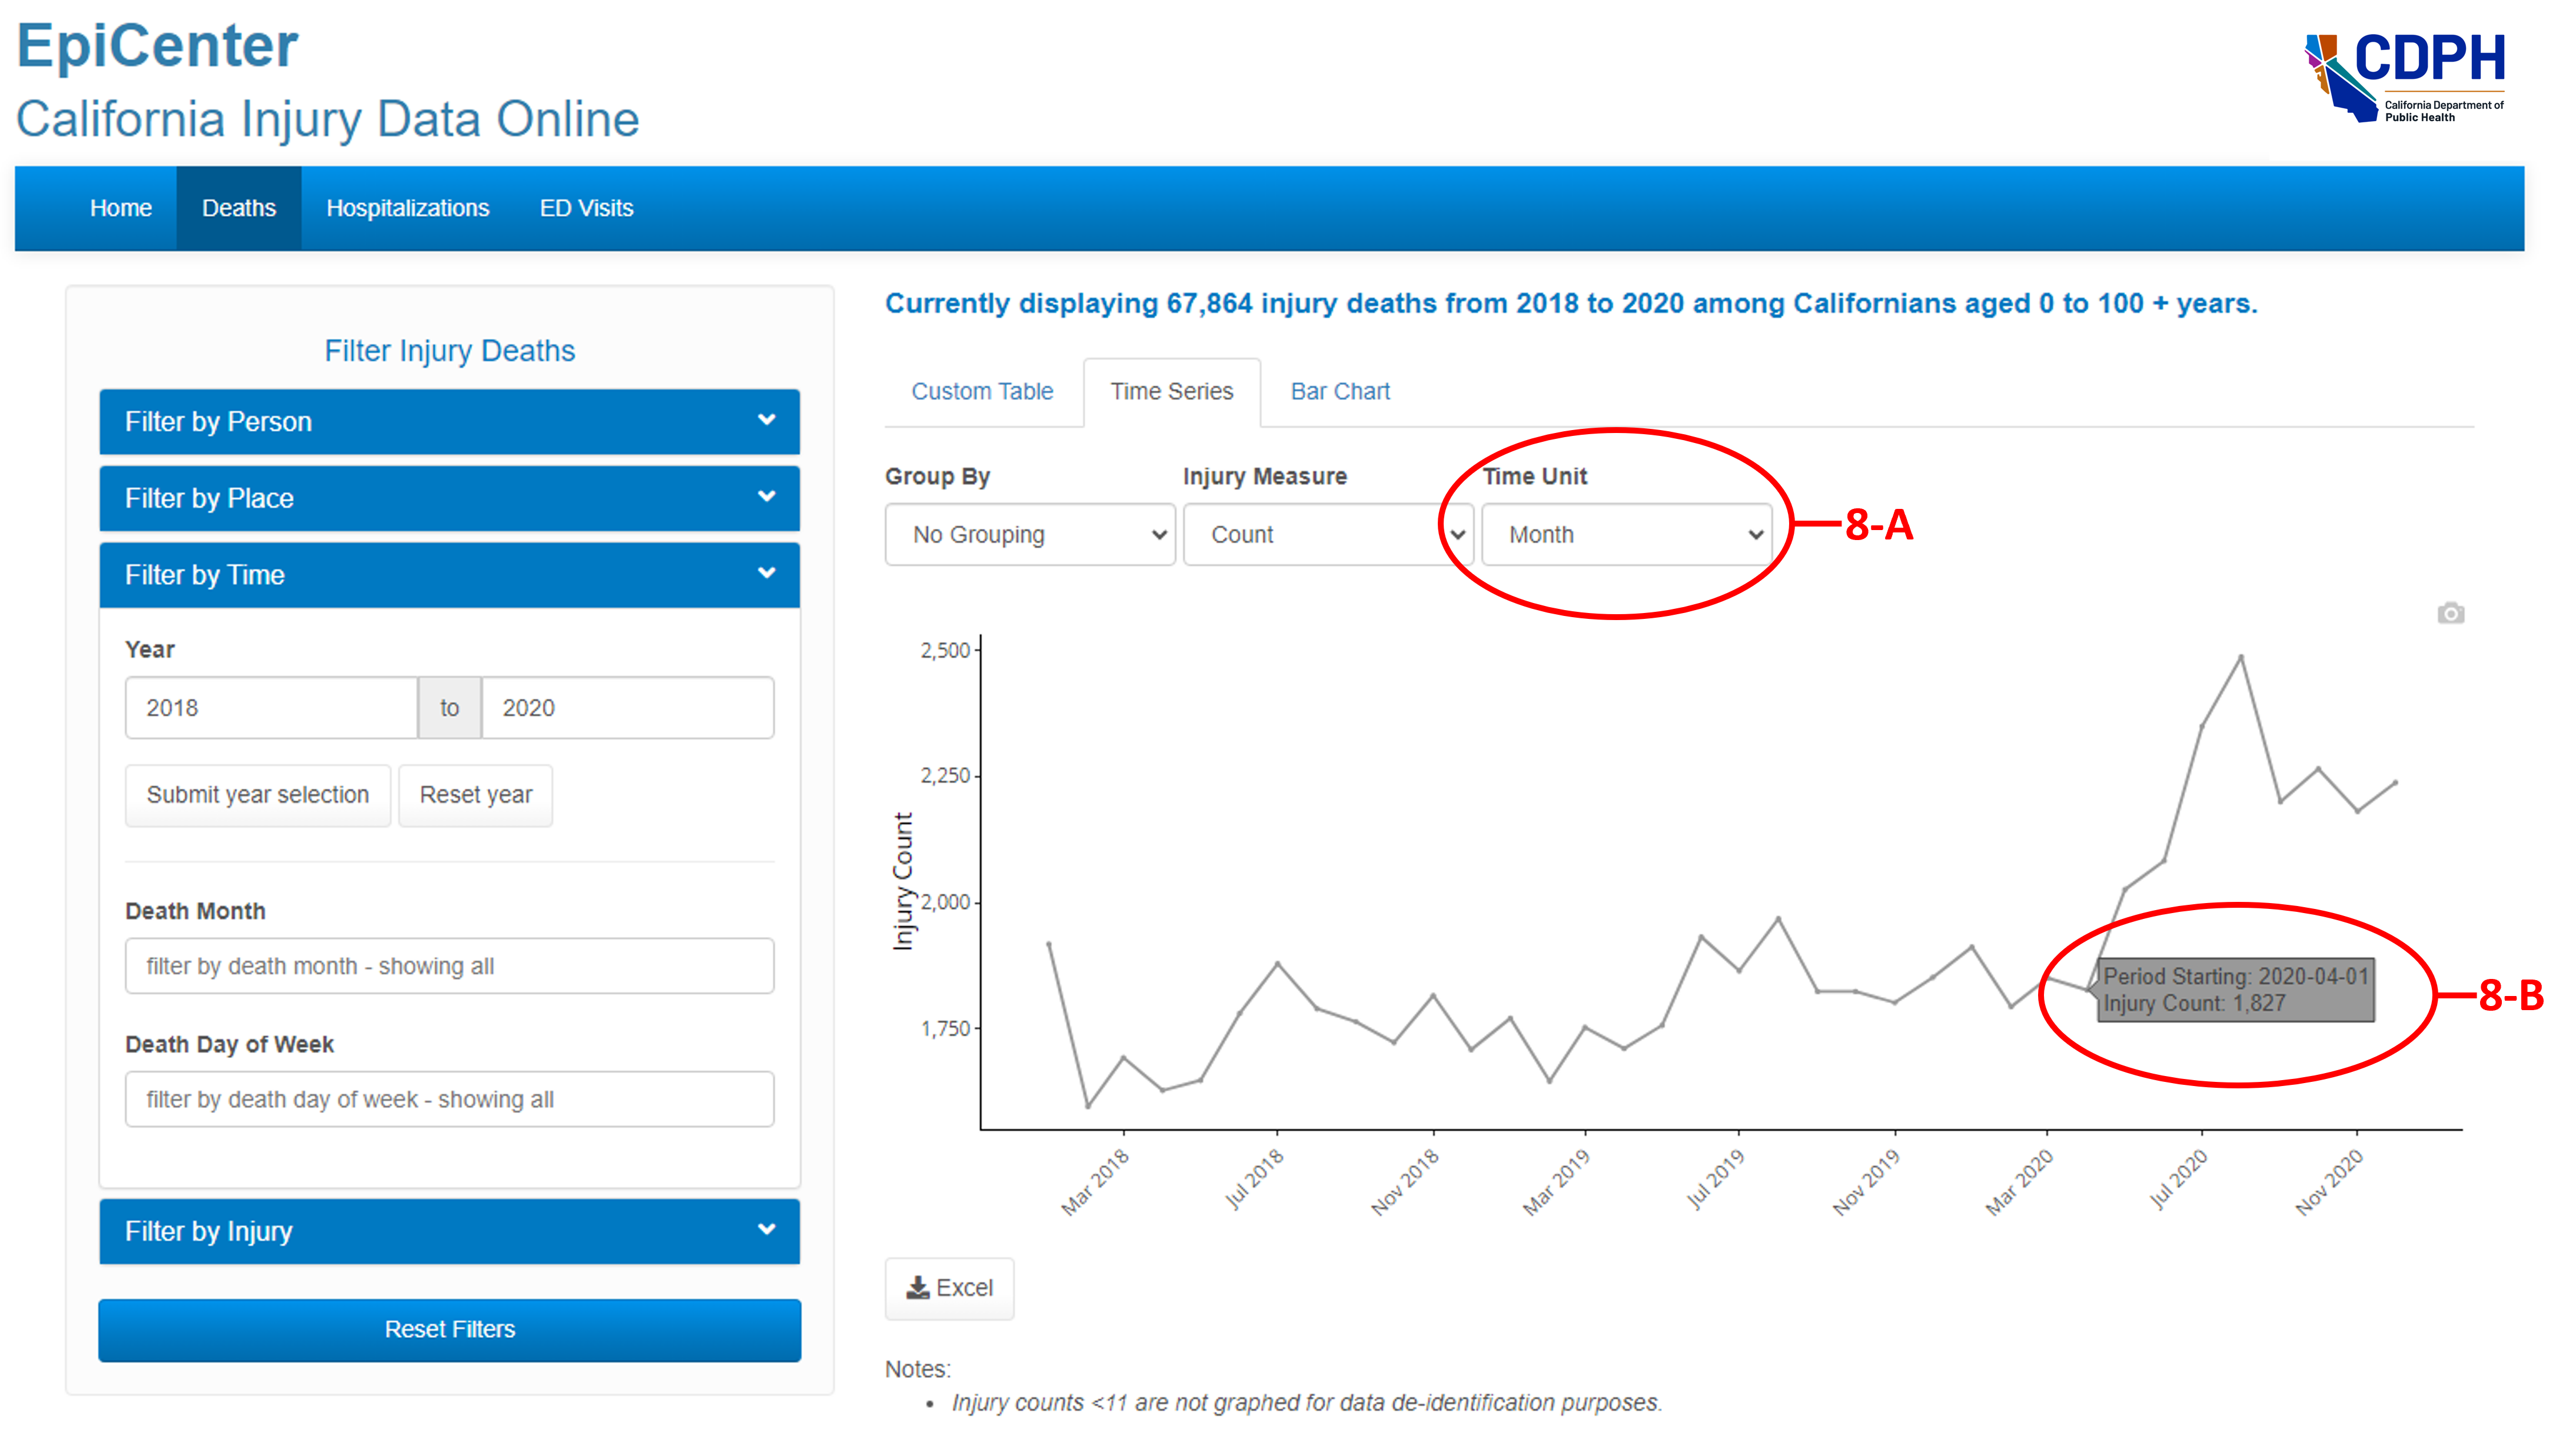This screenshot has height=1439, width=2576.
Task: Click the Excel download icon
Action: point(948,1288)
